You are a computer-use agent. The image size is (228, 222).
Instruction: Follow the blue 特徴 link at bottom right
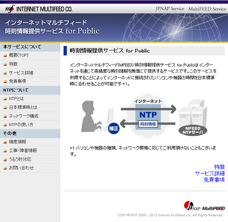pos(219,167)
